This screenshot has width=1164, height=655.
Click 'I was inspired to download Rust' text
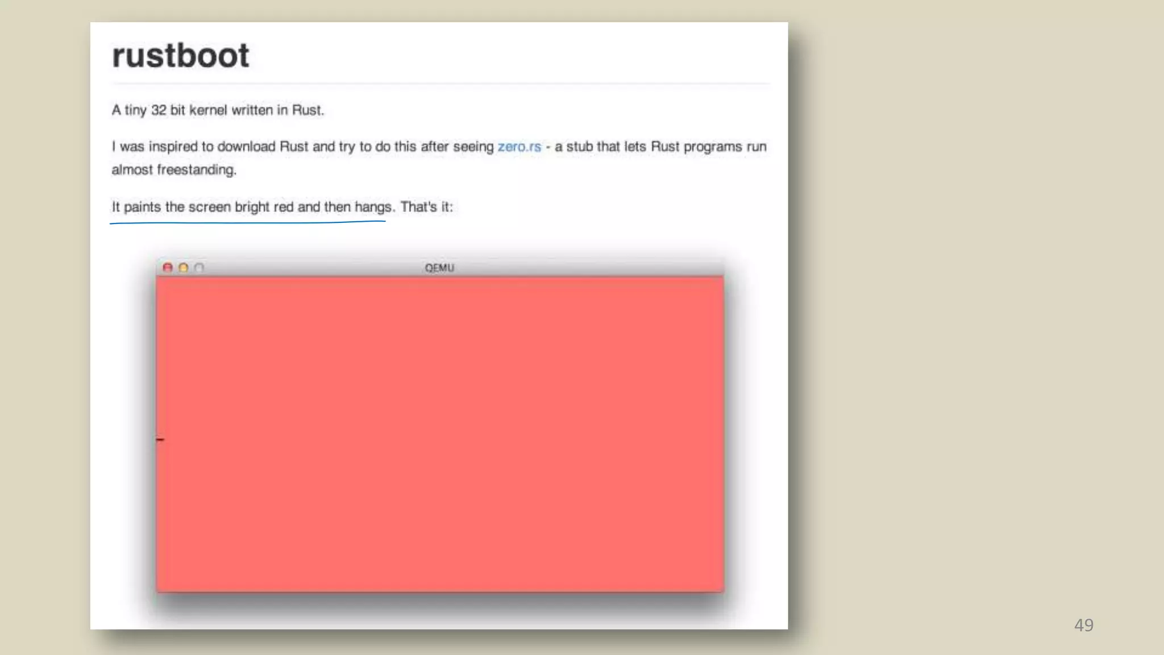(210, 147)
